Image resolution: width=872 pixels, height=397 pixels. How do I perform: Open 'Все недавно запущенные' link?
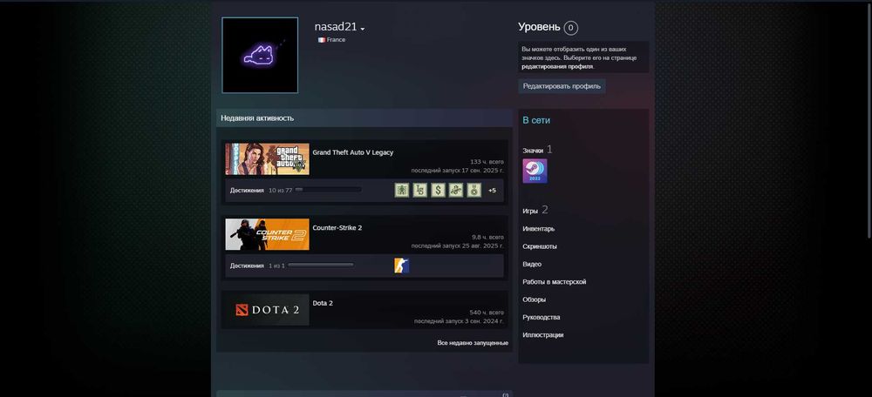coord(473,343)
